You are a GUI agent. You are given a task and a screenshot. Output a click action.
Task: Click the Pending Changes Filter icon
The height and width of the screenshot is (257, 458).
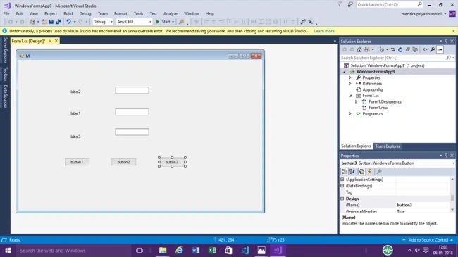382,50
